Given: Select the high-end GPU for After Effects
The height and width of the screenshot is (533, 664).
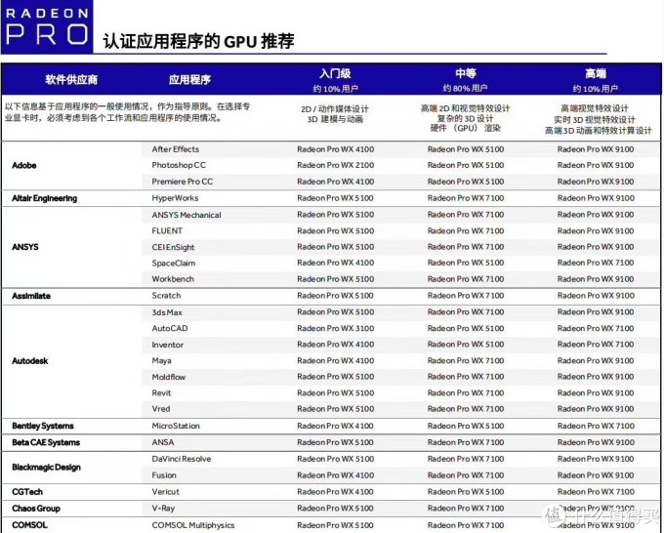Looking at the screenshot, I should 596,149.
